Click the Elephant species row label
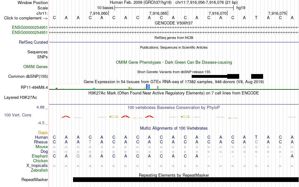 (40, 156)
